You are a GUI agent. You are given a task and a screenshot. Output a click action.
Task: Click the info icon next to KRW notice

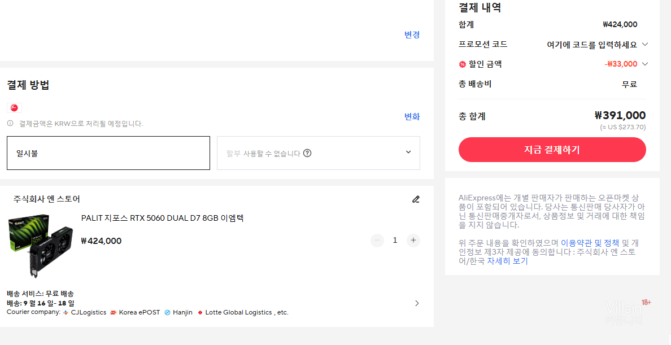pyautogui.click(x=10, y=123)
